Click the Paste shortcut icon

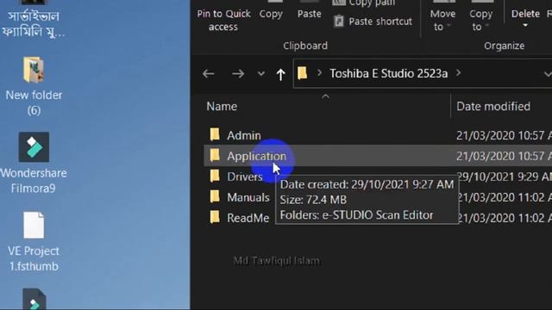[339, 22]
